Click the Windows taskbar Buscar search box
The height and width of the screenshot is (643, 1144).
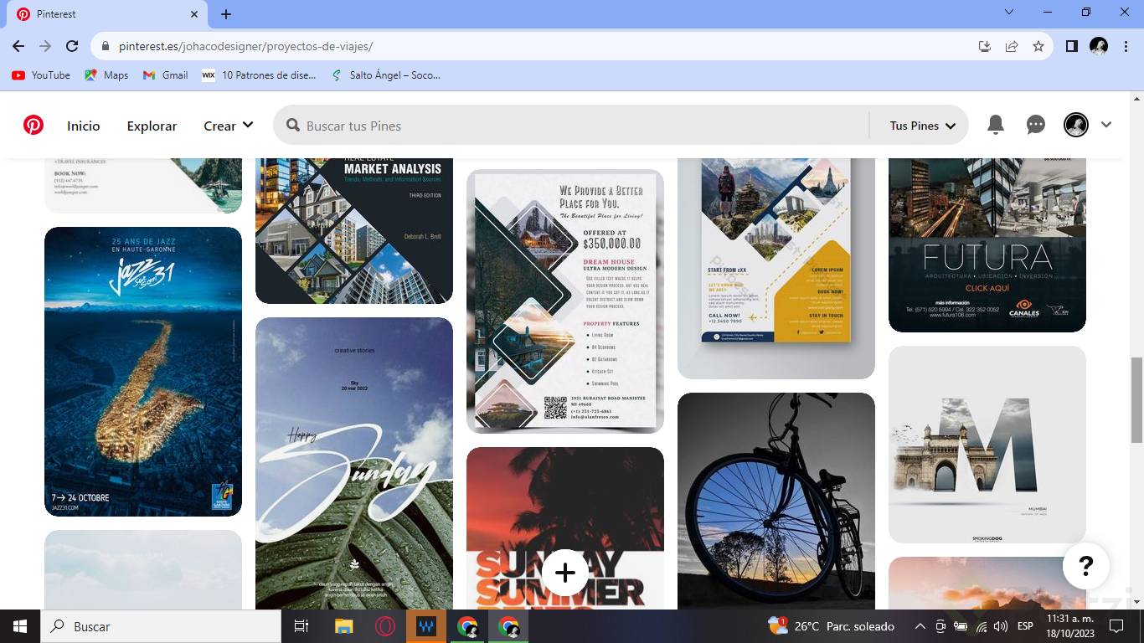click(x=161, y=626)
